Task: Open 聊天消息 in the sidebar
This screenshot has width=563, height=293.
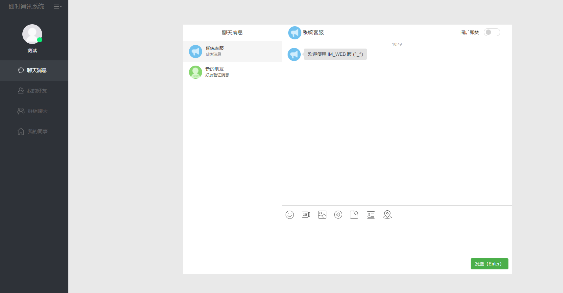Action: click(34, 71)
